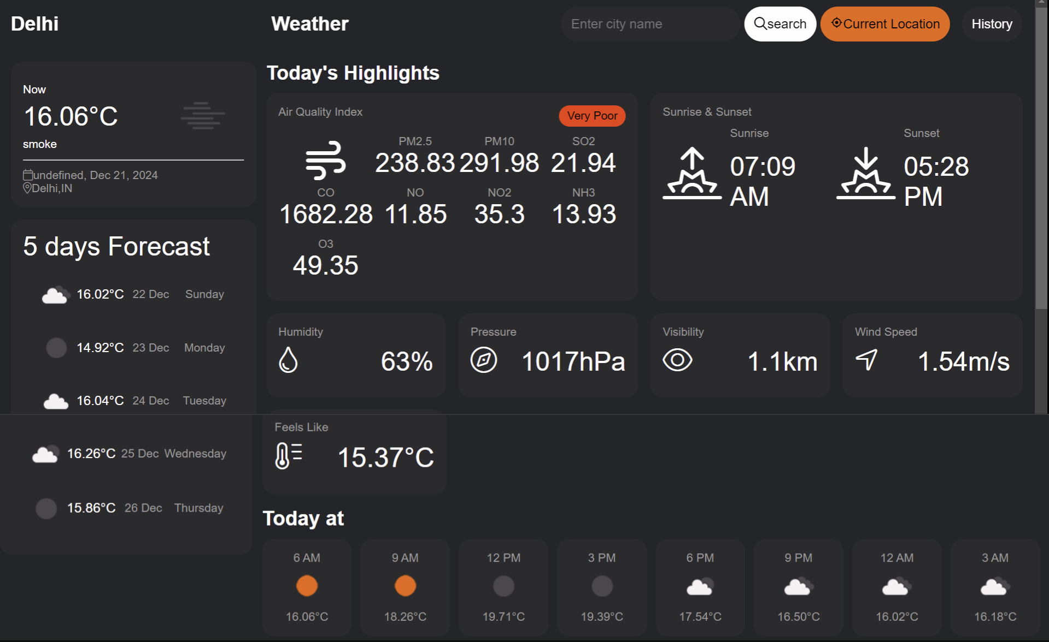
Task: Click the sunrise icon
Action: point(692,174)
